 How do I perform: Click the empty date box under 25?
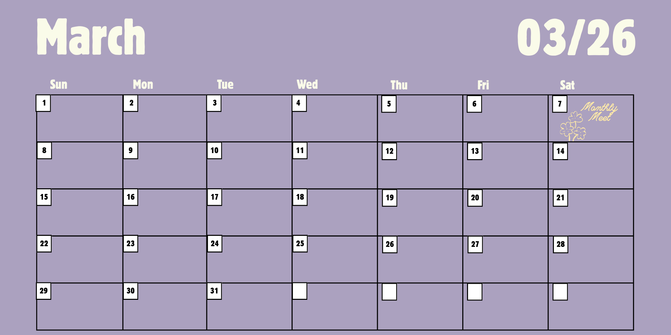pyautogui.click(x=300, y=291)
